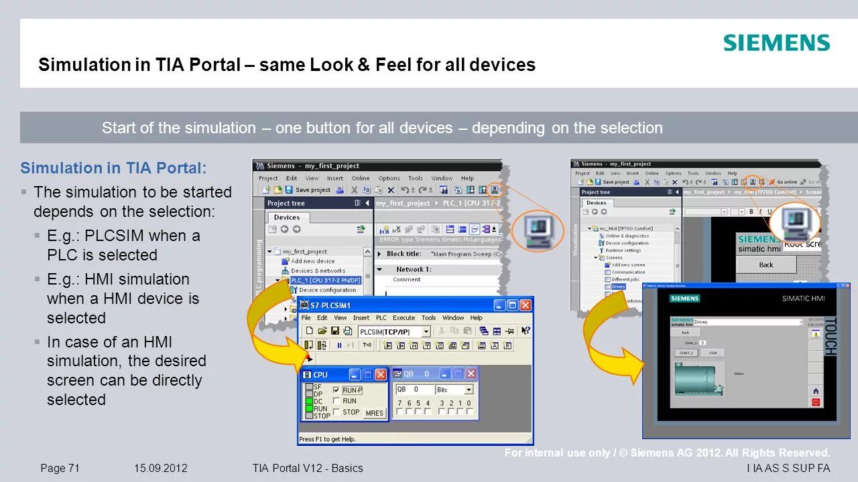Click STOP button in HMI runtime
Image resolution: width=858 pixels, height=482 pixels.
click(713, 353)
